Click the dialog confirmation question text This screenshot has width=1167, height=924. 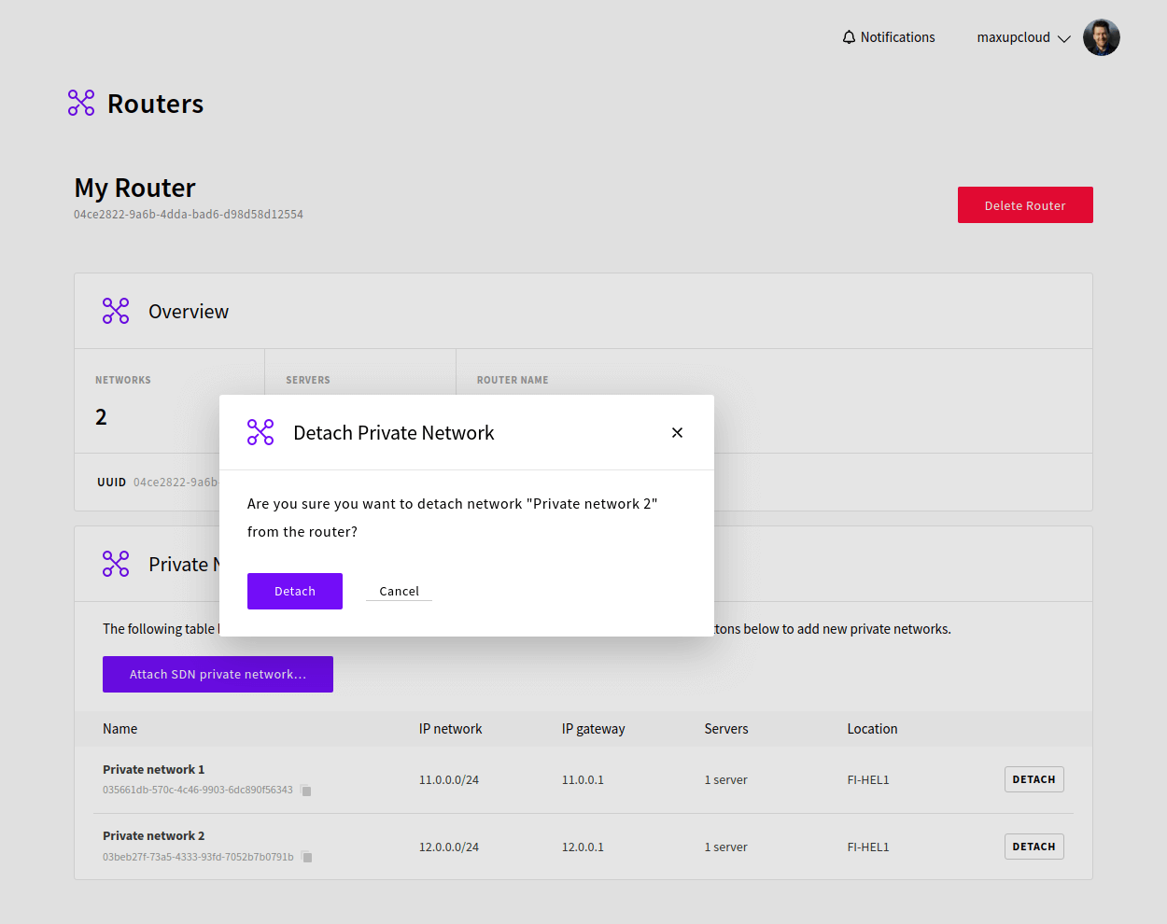point(452,517)
